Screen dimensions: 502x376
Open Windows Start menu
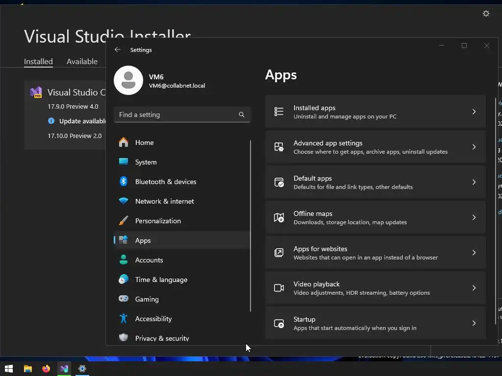(x=9, y=369)
